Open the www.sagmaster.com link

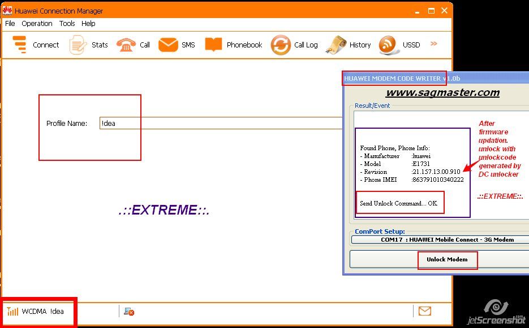point(442,93)
